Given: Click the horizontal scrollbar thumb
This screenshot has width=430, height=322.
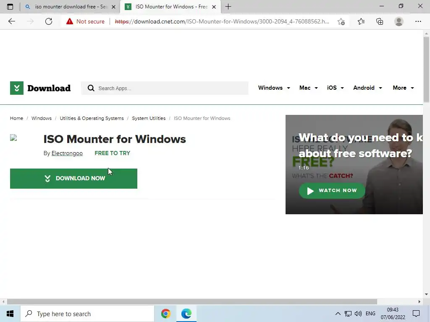Looking at the screenshot, I should 192,302.
